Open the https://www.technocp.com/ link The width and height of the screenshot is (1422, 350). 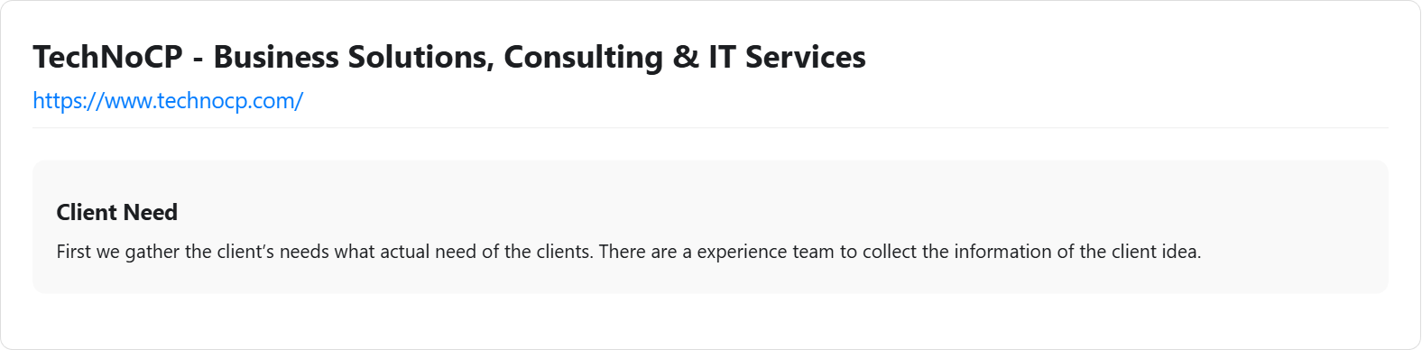(168, 101)
